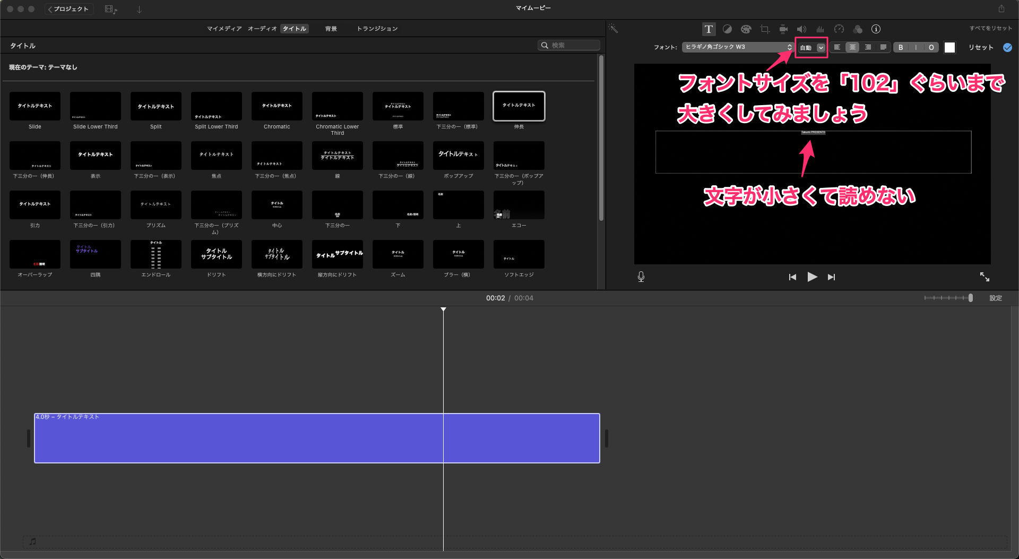Screen dimensions: 1019x559
Task: Click the speed gauge icon
Action: point(839,29)
